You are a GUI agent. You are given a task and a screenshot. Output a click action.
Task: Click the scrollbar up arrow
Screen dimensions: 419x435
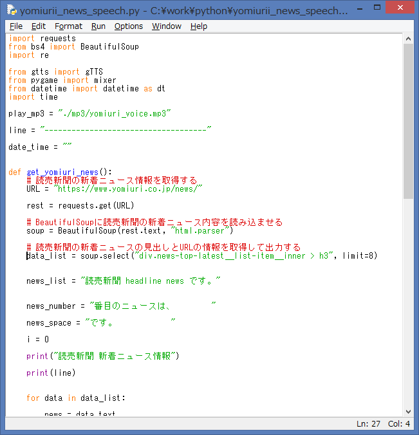(x=408, y=38)
